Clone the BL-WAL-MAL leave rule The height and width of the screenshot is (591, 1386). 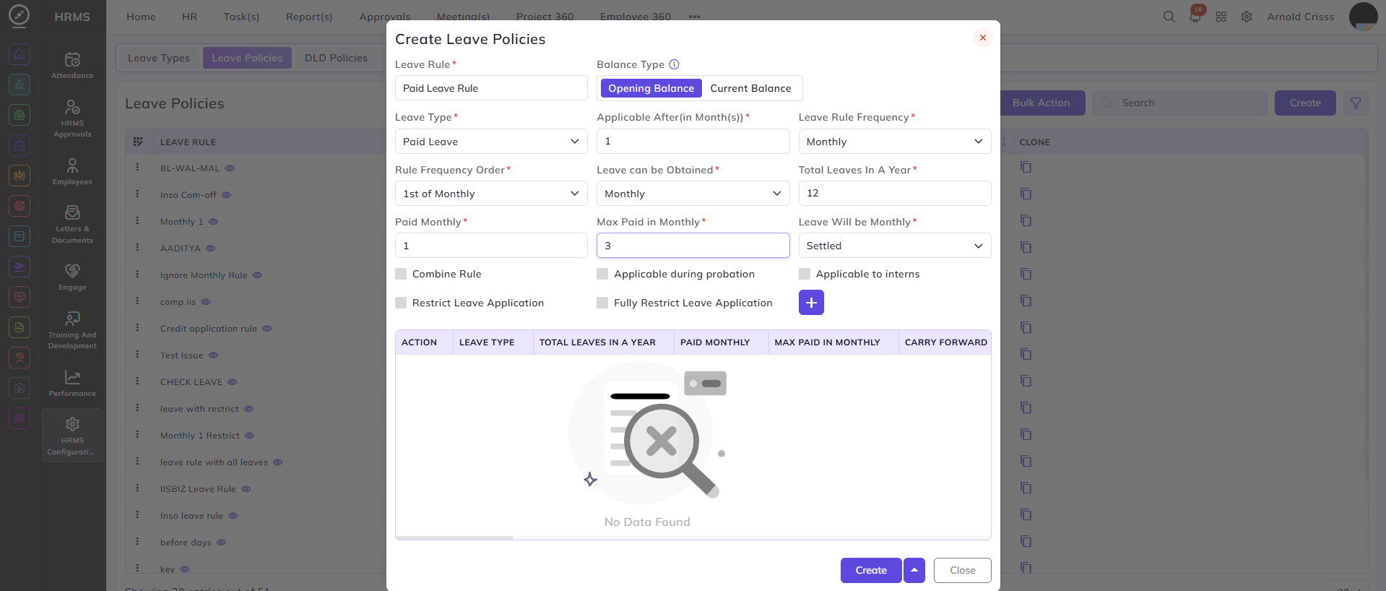coord(1026,168)
